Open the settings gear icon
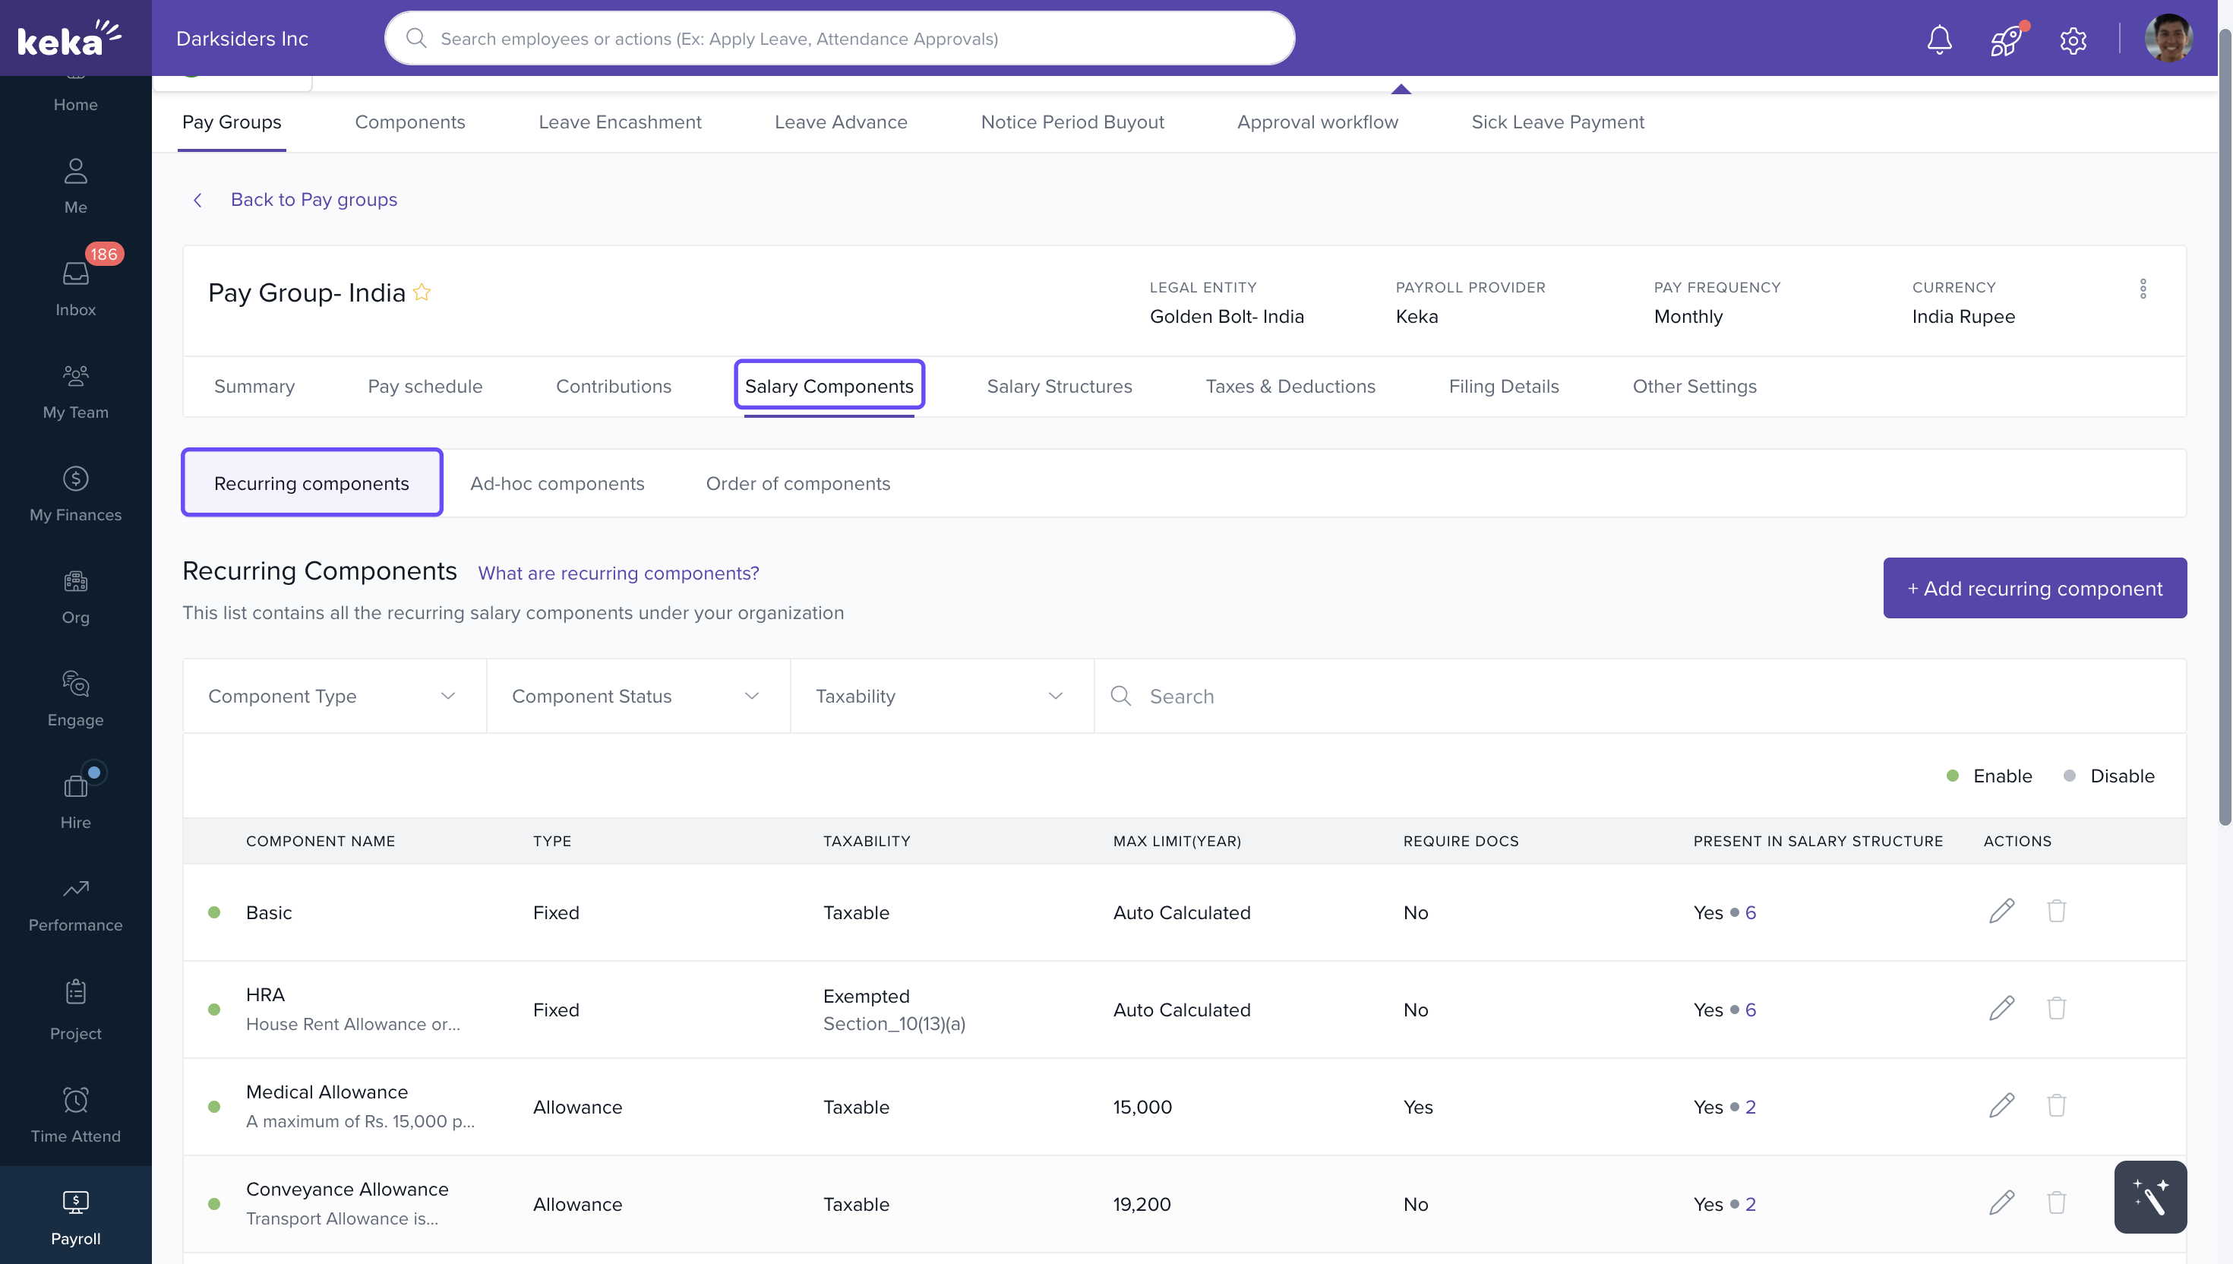The width and height of the screenshot is (2233, 1264). click(2073, 40)
